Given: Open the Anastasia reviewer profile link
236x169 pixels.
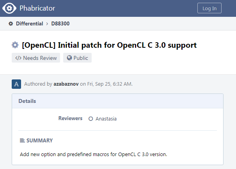Looking at the screenshot, I should [x=106, y=119].
